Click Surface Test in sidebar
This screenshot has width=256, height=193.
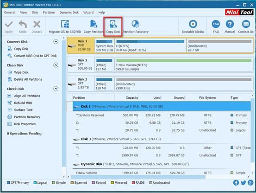click(23, 110)
